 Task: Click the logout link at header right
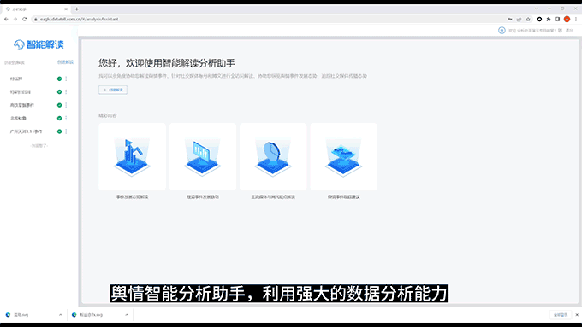pos(569,31)
